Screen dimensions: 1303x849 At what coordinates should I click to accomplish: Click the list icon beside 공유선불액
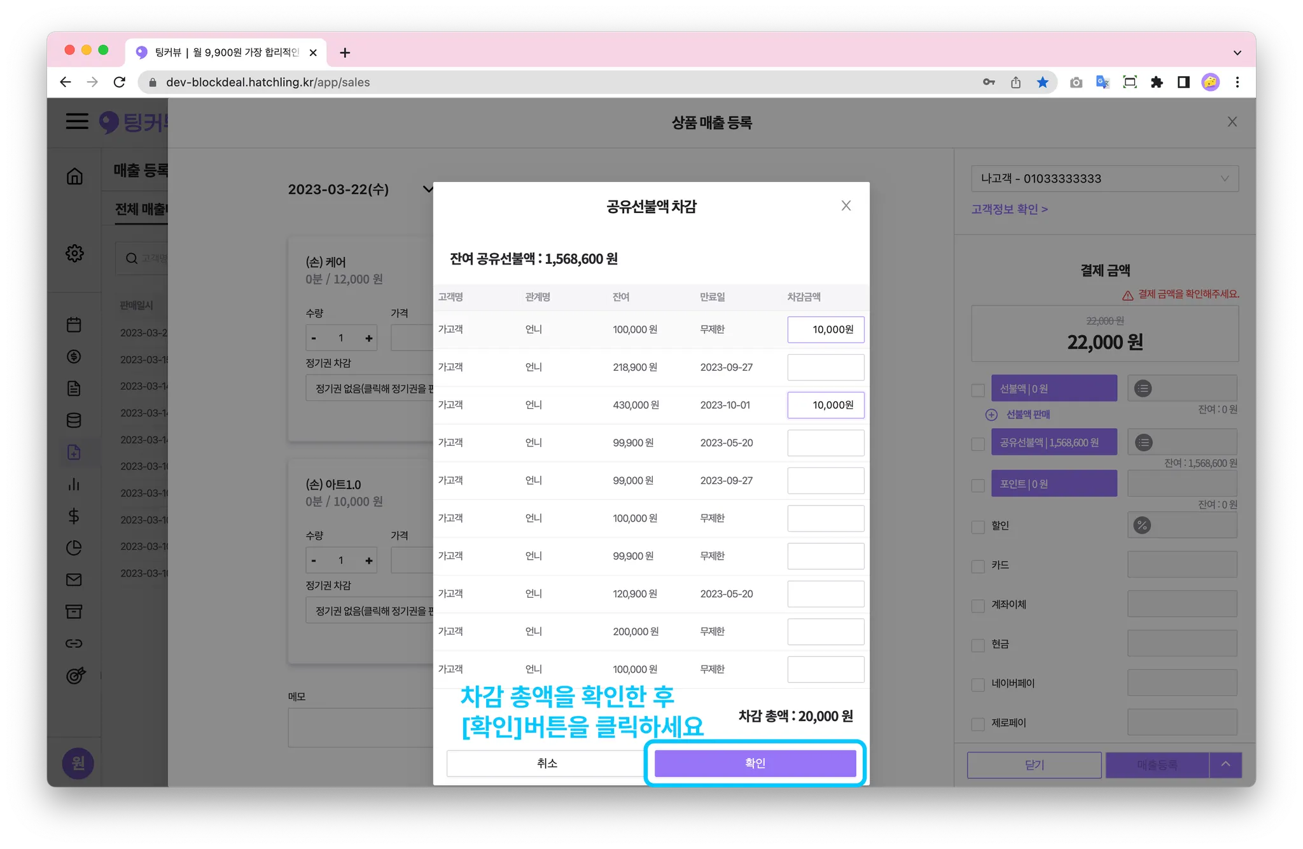[x=1143, y=443]
